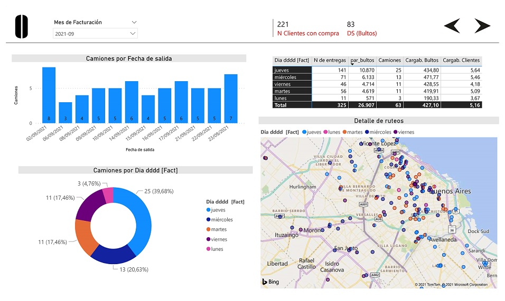
Task: Select purple viernes donut slice
Action: (x=89, y=206)
